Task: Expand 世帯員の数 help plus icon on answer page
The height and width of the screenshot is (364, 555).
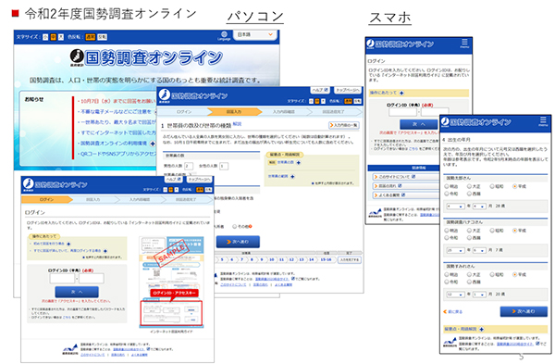Action: [x=298, y=163]
